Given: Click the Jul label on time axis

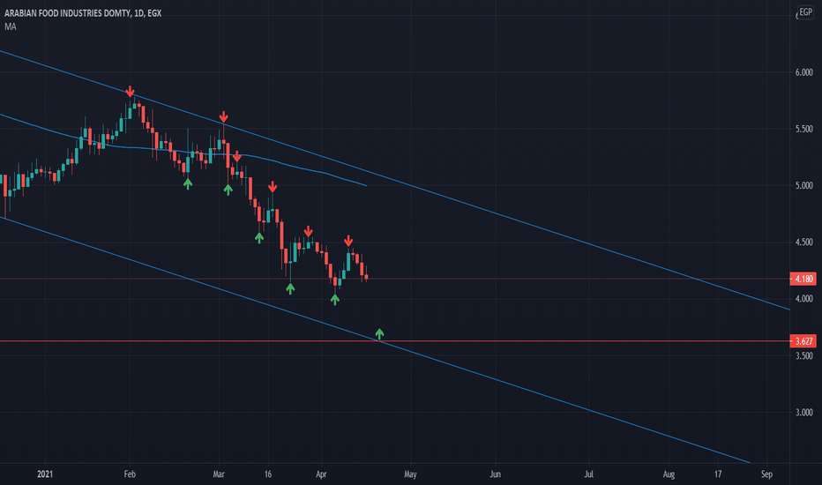Looking at the screenshot, I should (588, 474).
